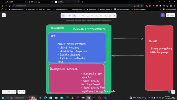The height and width of the screenshot is (100, 177).
Task: Open the tab search chevron
Action: (159, 2)
